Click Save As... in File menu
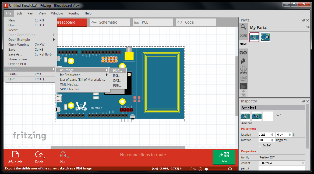 click(x=30, y=54)
